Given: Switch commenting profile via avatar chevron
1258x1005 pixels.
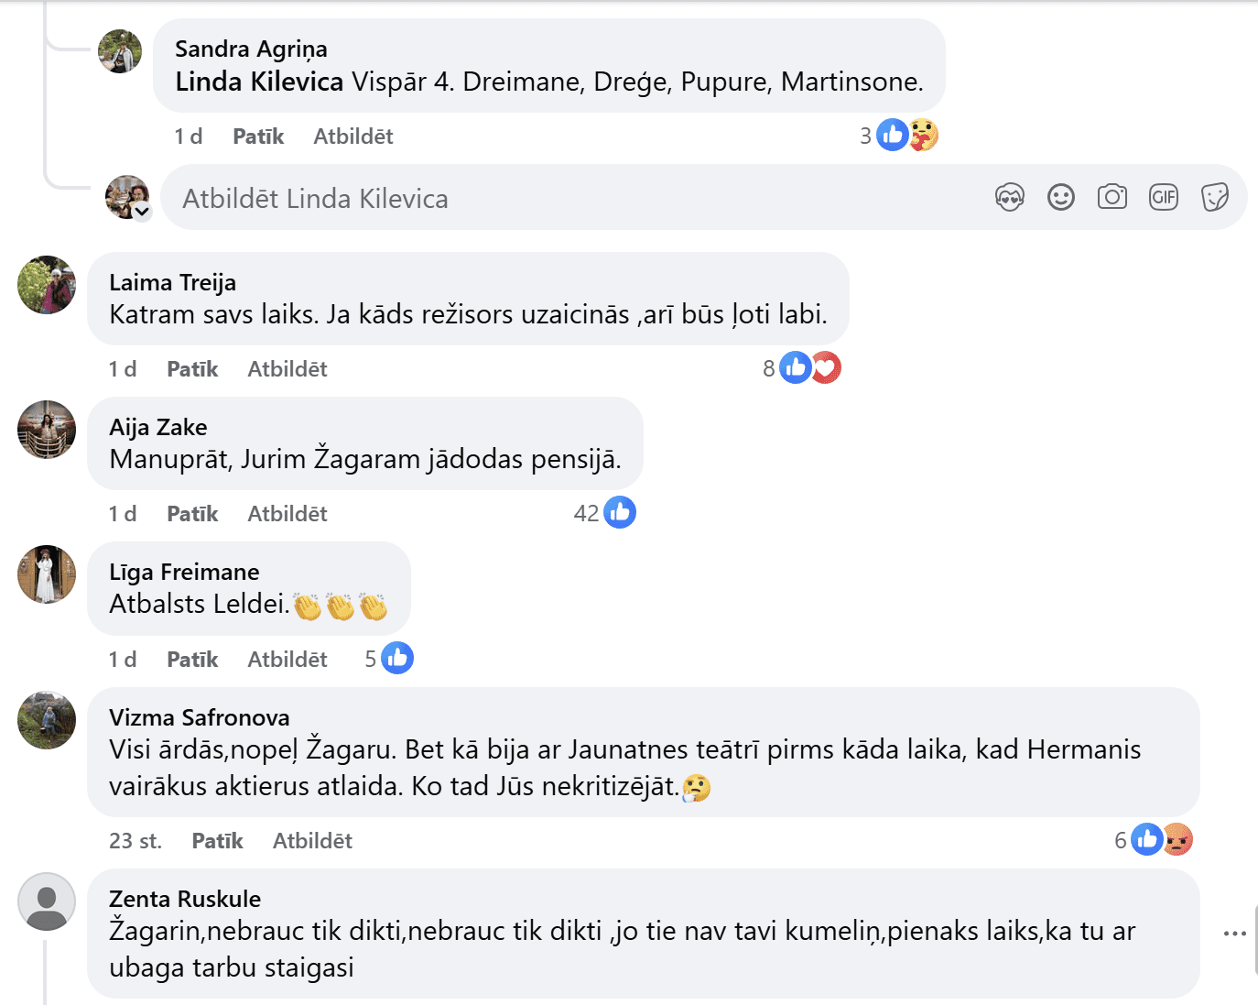Looking at the screenshot, I should [142, 212].
